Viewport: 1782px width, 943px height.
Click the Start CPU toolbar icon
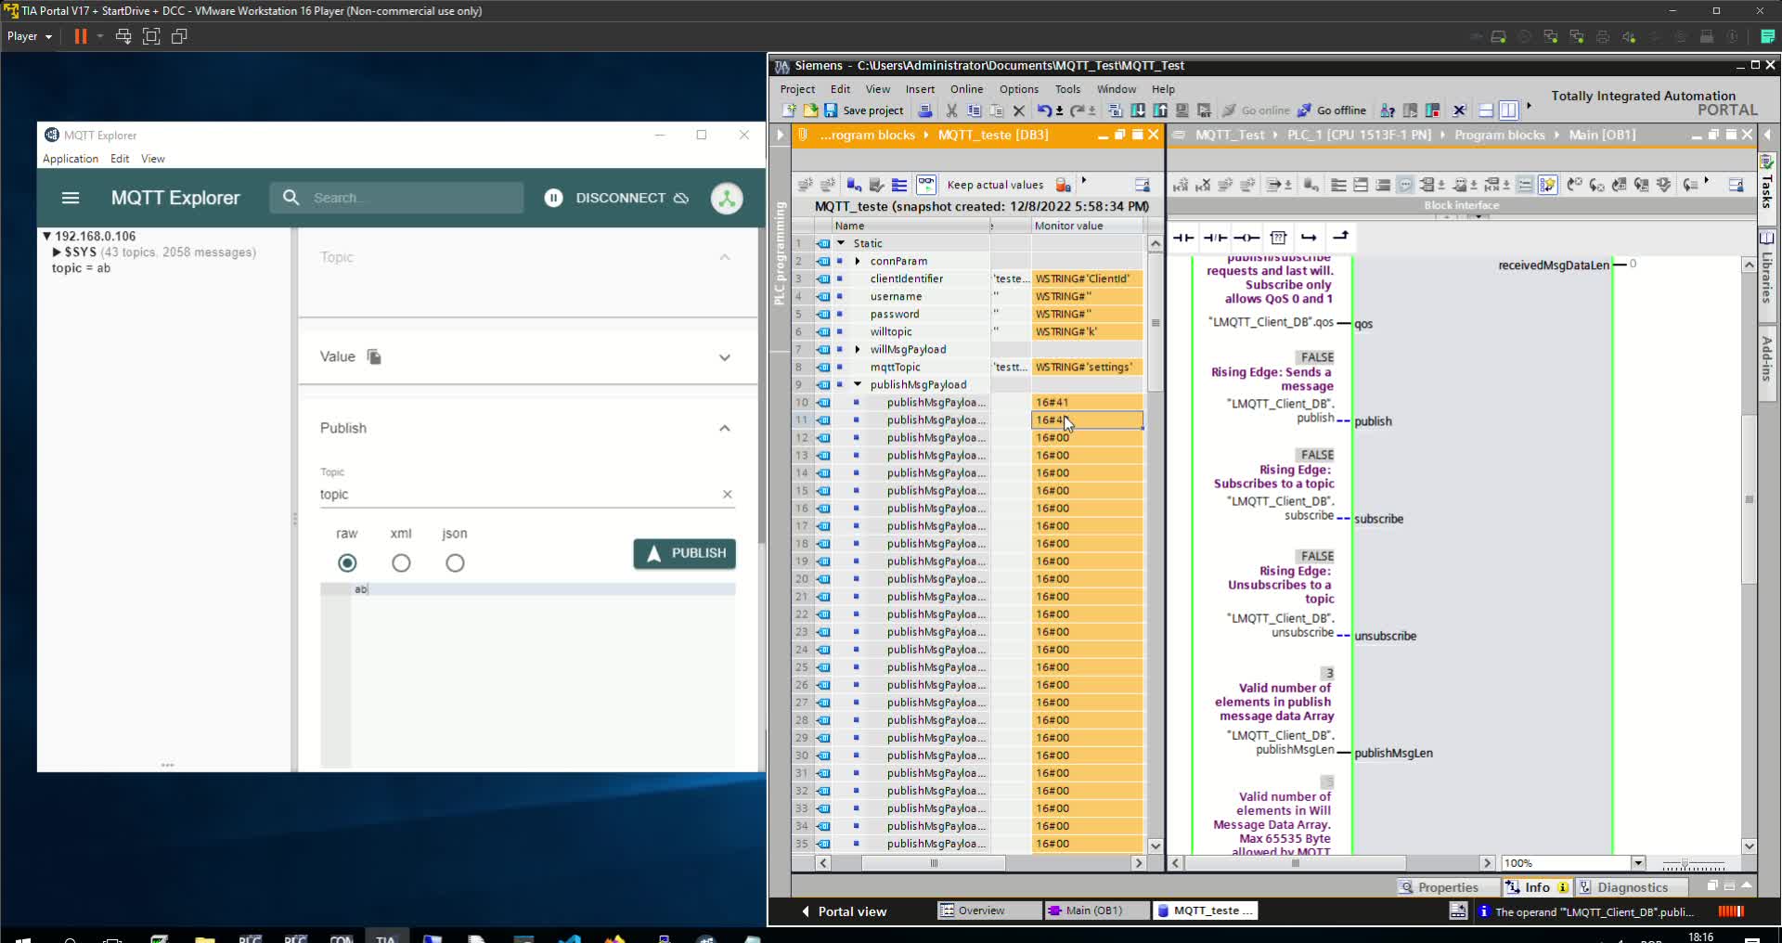(1410, 110)
